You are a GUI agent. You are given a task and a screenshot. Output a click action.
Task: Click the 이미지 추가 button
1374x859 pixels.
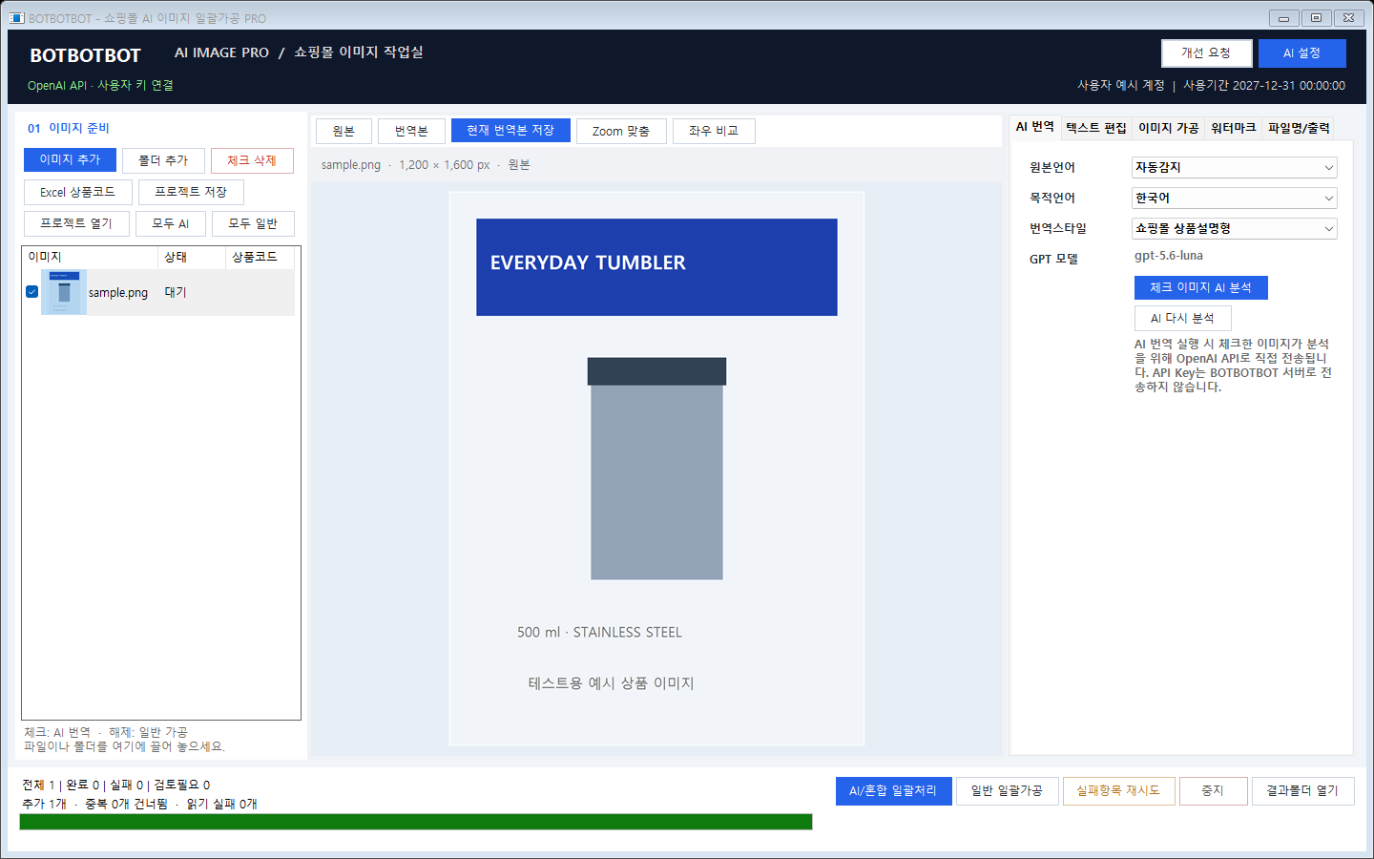(70, 159)
